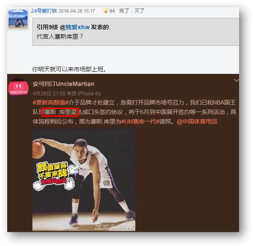Click the red-boxed 塞斯.库里 text
253x246 pixels.
(x=60, y=112)
